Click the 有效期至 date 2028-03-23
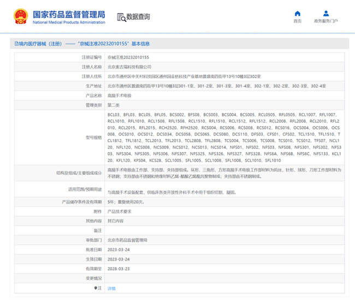 click(120, 269)
